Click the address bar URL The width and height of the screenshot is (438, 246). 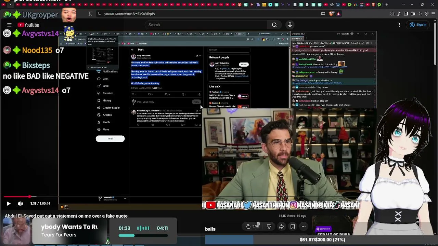(130, 14)
